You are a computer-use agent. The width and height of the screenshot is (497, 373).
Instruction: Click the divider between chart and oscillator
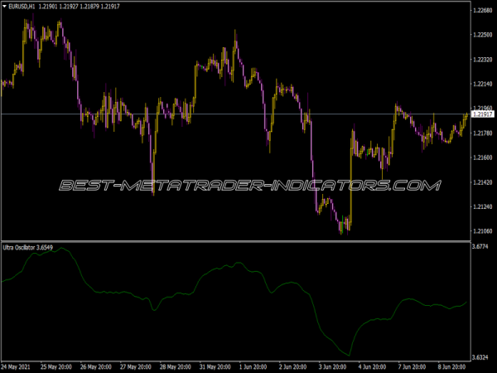234,241
